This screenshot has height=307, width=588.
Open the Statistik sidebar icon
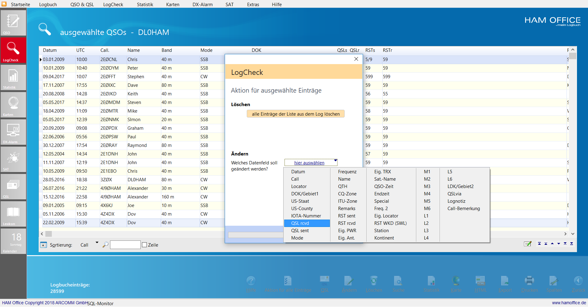click(x=13, y=77)
